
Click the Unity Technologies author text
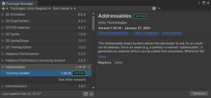coord(113,23)
